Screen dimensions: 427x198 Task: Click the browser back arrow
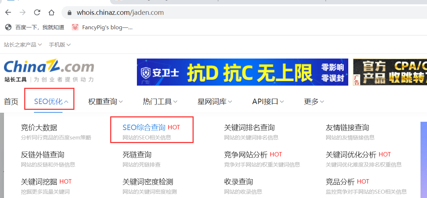coord(8,13)
